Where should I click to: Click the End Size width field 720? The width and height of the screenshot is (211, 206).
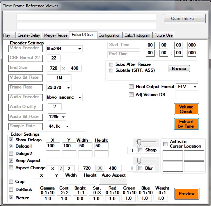[53, 68]
